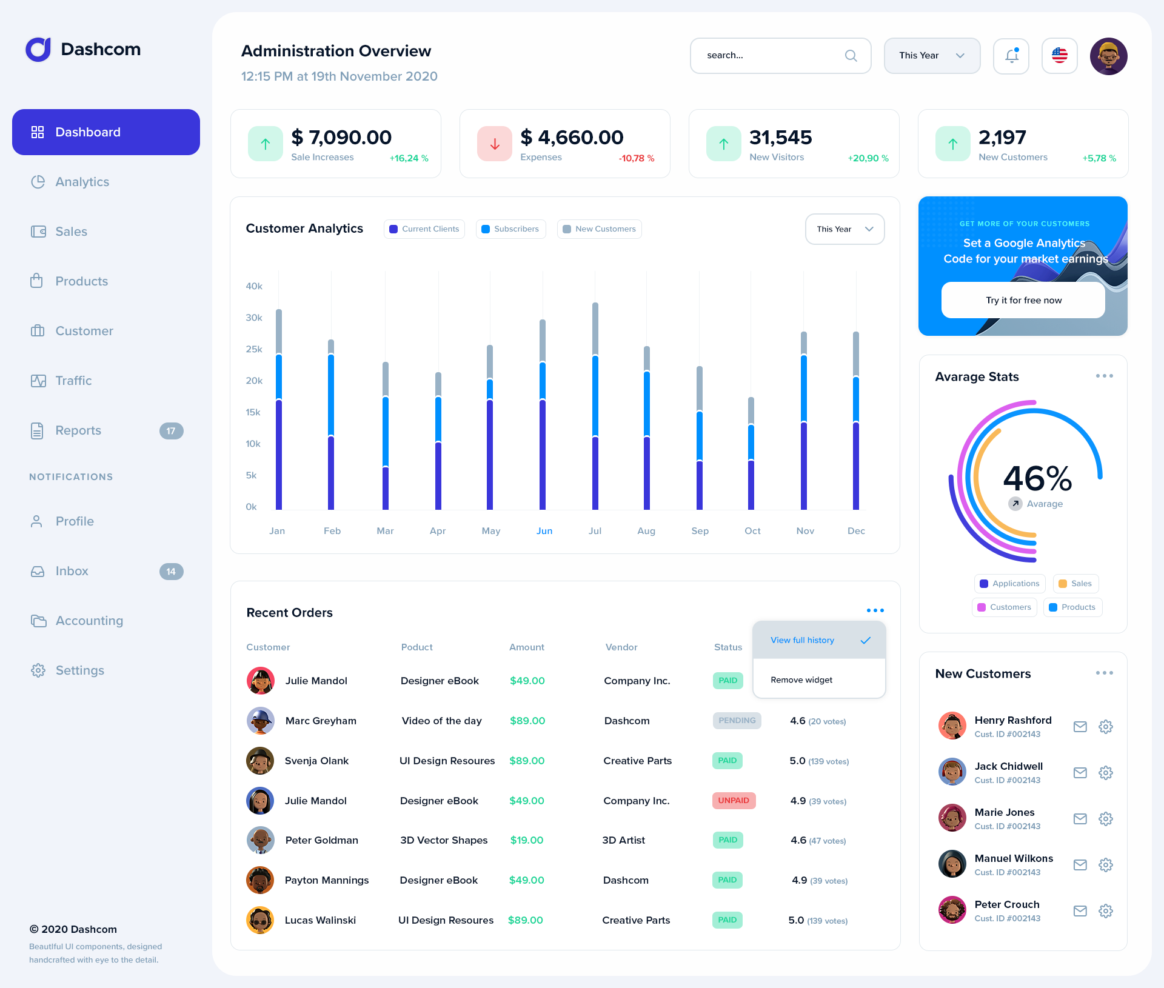Enable the Current Clients filter
The image size is (1164, 988).
[424, 229]
